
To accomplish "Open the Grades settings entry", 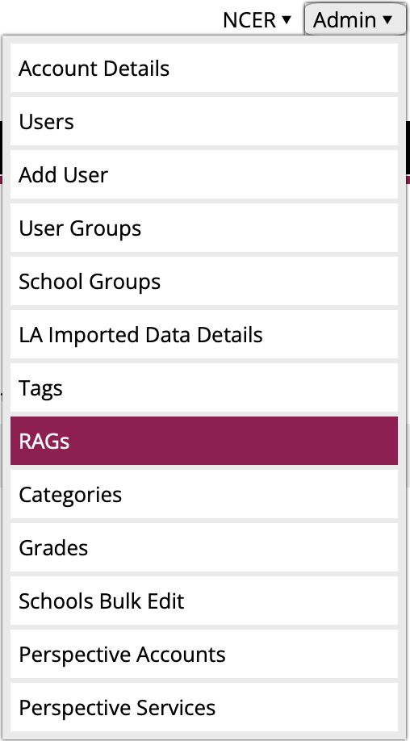I will pos(204,548).
